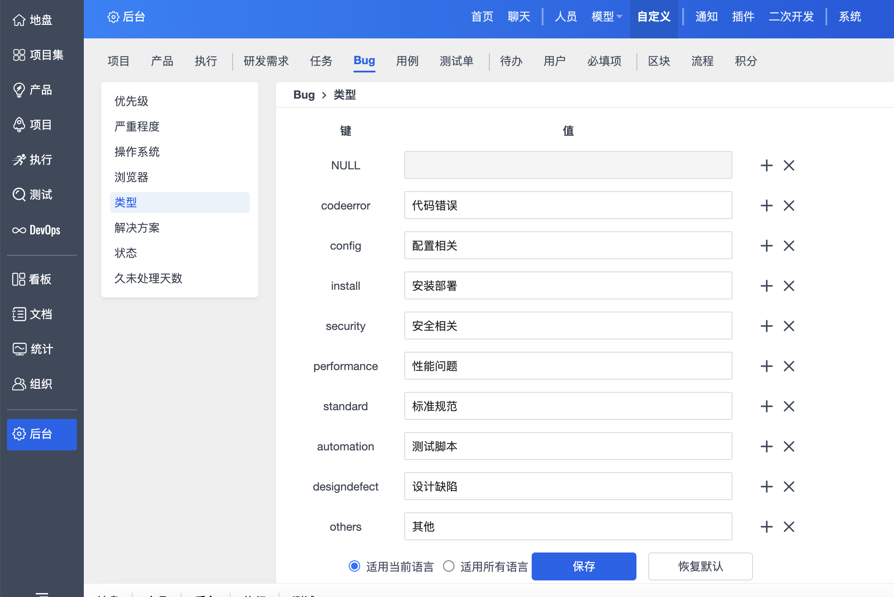The image size is (894, 597).
Task: Remove the designdefect row
Action: tap(789, 487)
